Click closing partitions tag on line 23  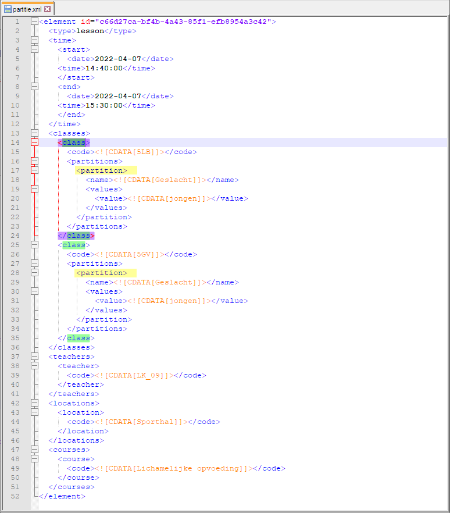pyautogui.click(x=97, y=226)
